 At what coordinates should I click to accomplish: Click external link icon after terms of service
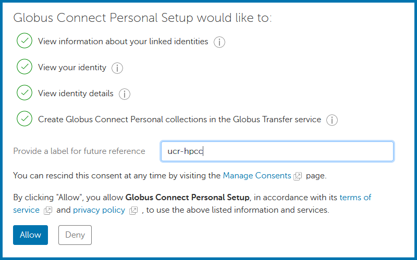coord(48,211)
